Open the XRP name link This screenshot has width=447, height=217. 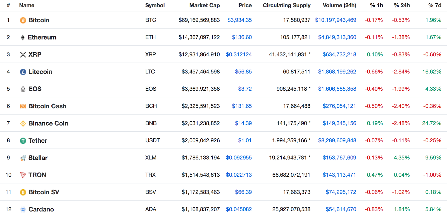pos(35,55)
